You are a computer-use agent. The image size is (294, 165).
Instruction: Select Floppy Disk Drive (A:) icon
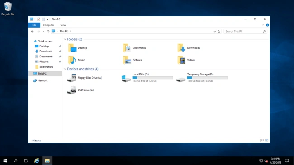point(72,78)
